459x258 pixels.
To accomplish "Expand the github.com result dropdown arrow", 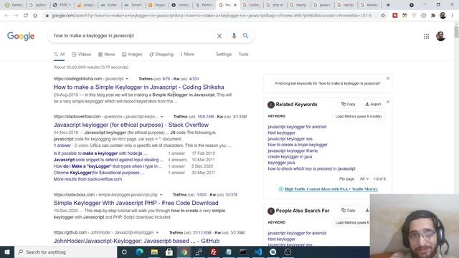I will (x=157, y=232).
